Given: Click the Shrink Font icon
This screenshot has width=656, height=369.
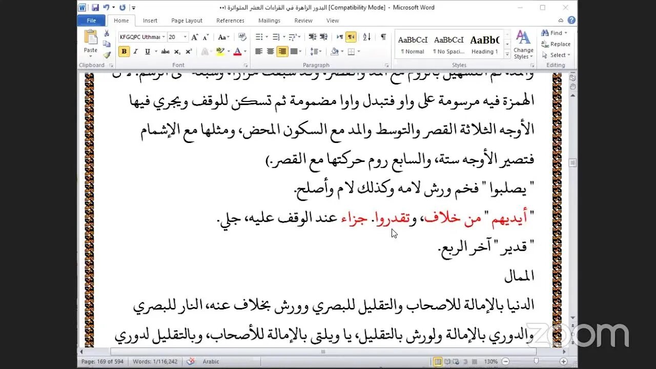Looking at the screenshot, I should click(206, 37).
